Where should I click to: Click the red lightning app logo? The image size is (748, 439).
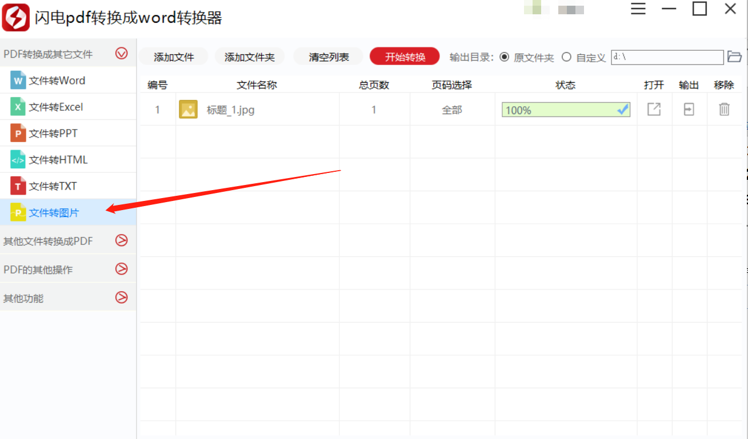click(16, 18)
